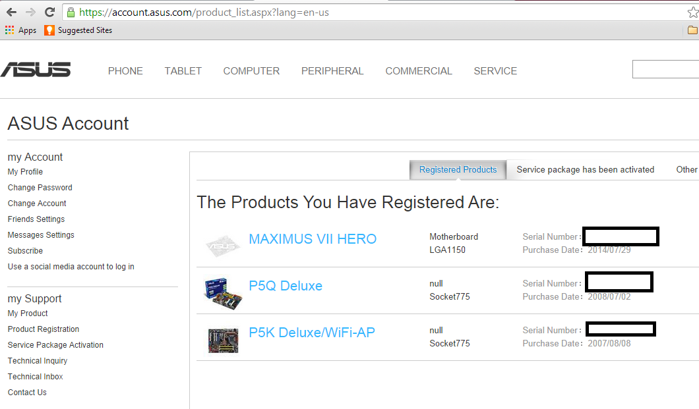699x409 pixels.
Task: Open the SERVICE navigation menu
Action: coord(495,71)
